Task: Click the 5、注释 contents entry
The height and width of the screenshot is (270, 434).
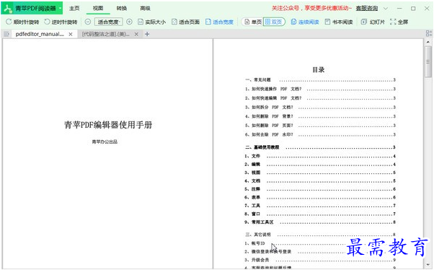Action: coord(320,189)
